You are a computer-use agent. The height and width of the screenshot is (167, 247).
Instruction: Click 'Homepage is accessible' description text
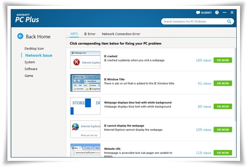coord(138,154)
